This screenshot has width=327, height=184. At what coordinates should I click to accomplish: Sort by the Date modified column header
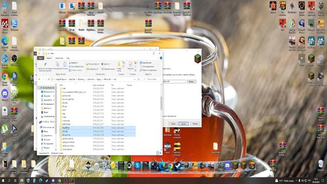[99, 85]
